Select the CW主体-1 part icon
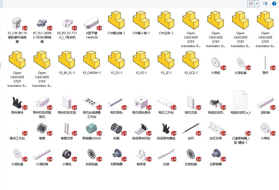Viewport: 279px width, 190px height. pos(166,20)
